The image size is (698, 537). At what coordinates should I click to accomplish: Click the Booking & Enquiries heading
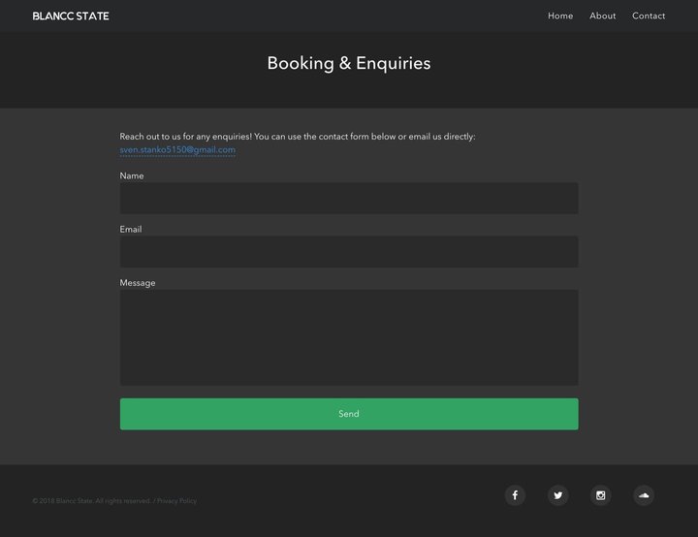tap(349, 63)
